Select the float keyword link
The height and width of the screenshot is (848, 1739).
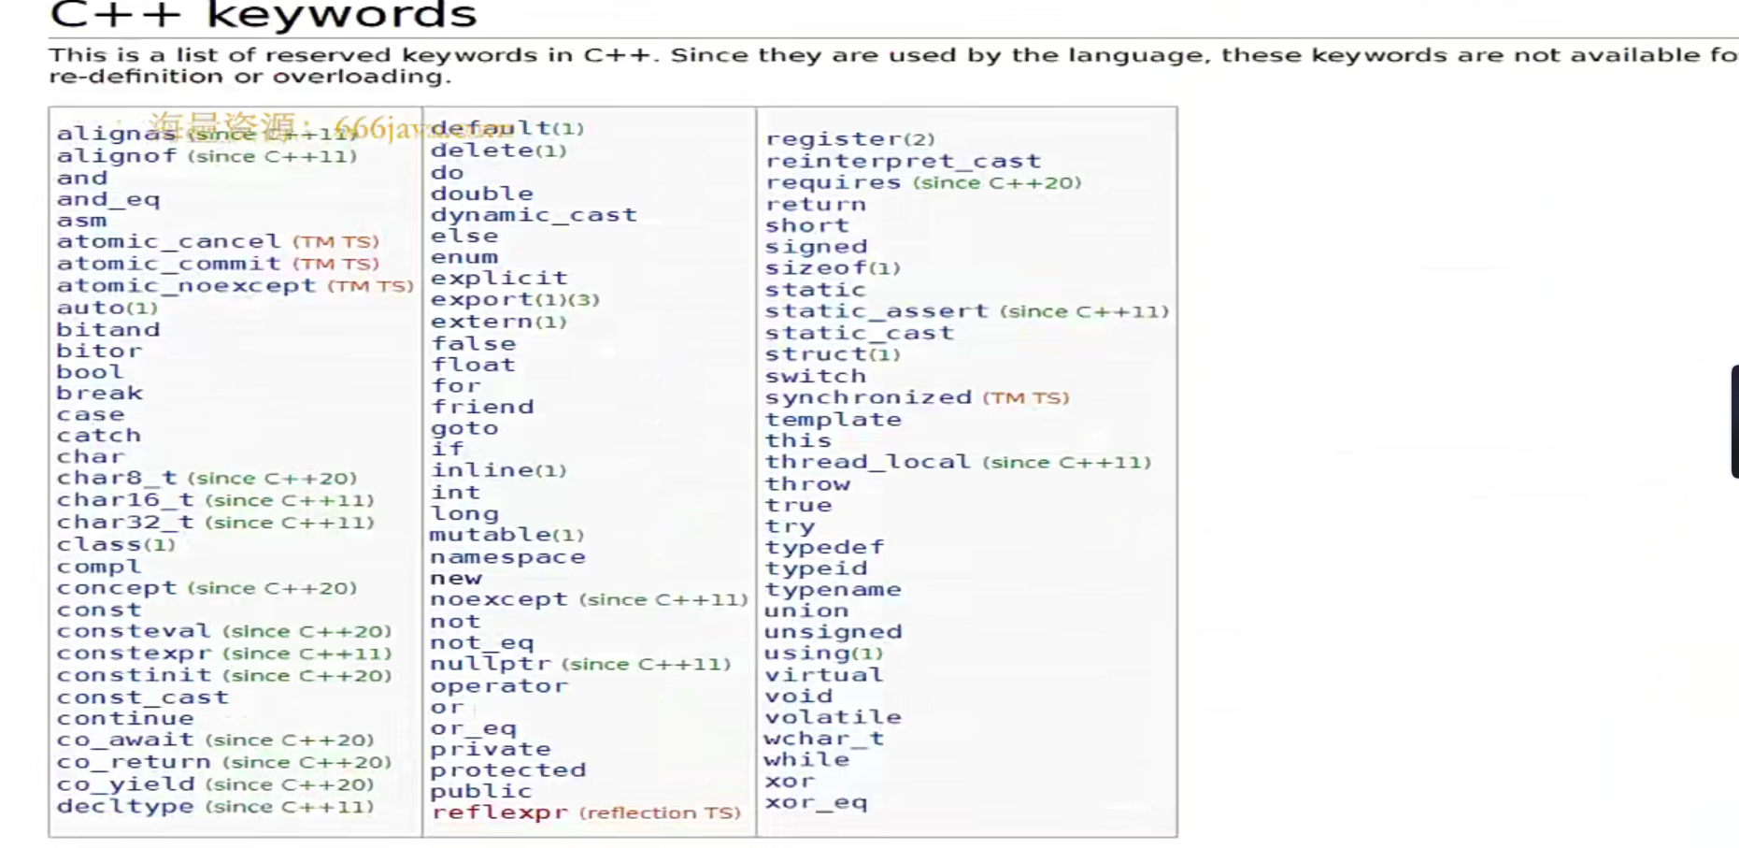(x=473, y=365)
